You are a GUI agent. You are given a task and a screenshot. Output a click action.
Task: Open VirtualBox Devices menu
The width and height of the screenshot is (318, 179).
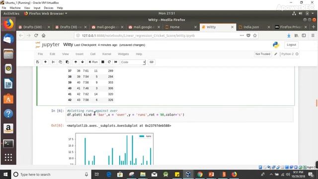click(49, 8)
